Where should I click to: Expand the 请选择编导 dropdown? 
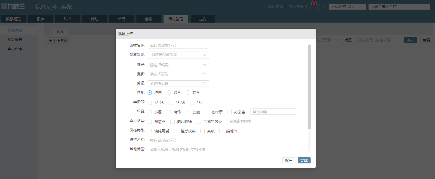[x=178, y=65]
